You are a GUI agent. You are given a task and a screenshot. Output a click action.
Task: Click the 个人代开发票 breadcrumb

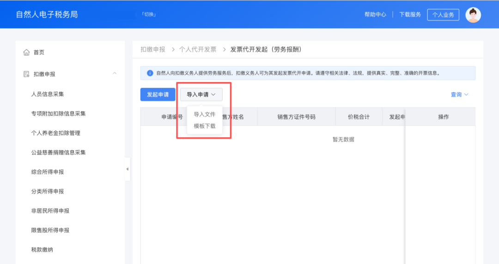tap(198, 49)
